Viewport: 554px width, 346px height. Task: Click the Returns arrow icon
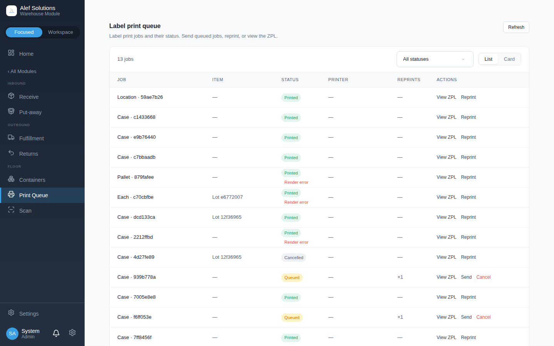tap(11, 153)
